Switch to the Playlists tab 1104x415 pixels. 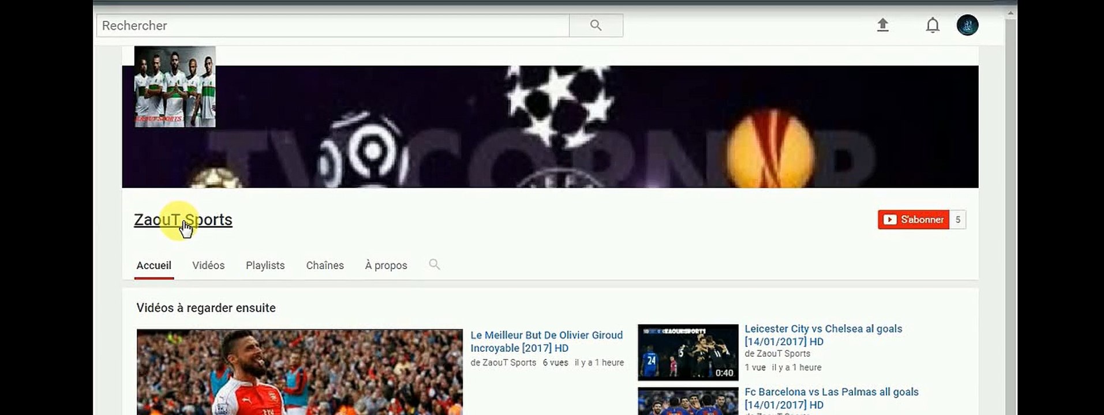(265, 266)
